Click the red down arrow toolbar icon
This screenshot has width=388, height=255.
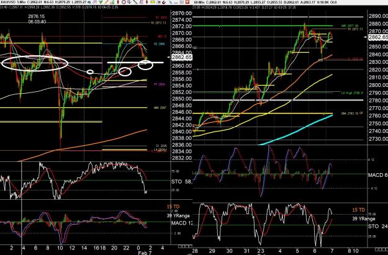147,2
